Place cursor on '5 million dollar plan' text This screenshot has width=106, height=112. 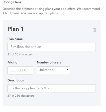coord(26,47)
